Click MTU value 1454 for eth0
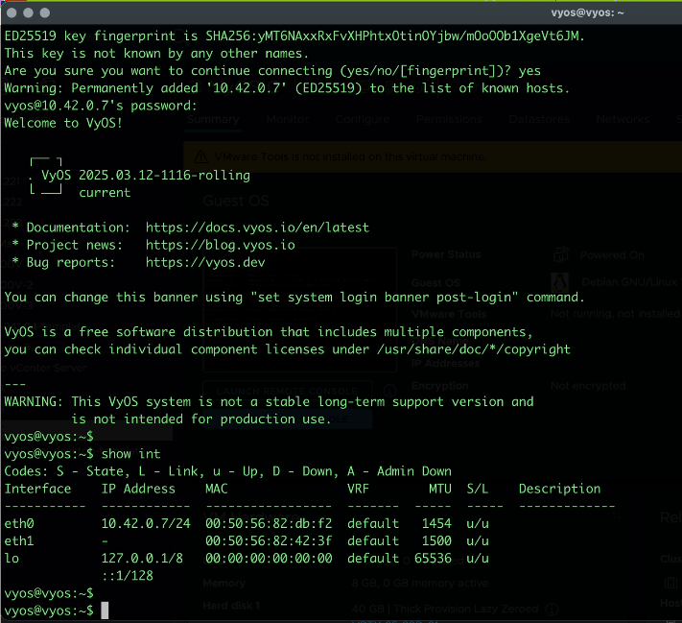This screenshot has height=623, width=682. coord(436,524)
